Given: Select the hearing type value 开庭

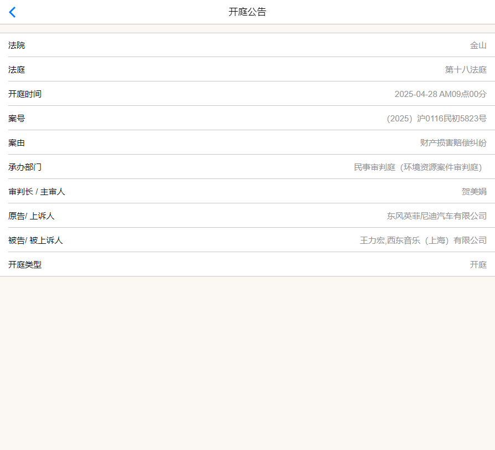Looking at the screenshot, I should pos(478,264).
